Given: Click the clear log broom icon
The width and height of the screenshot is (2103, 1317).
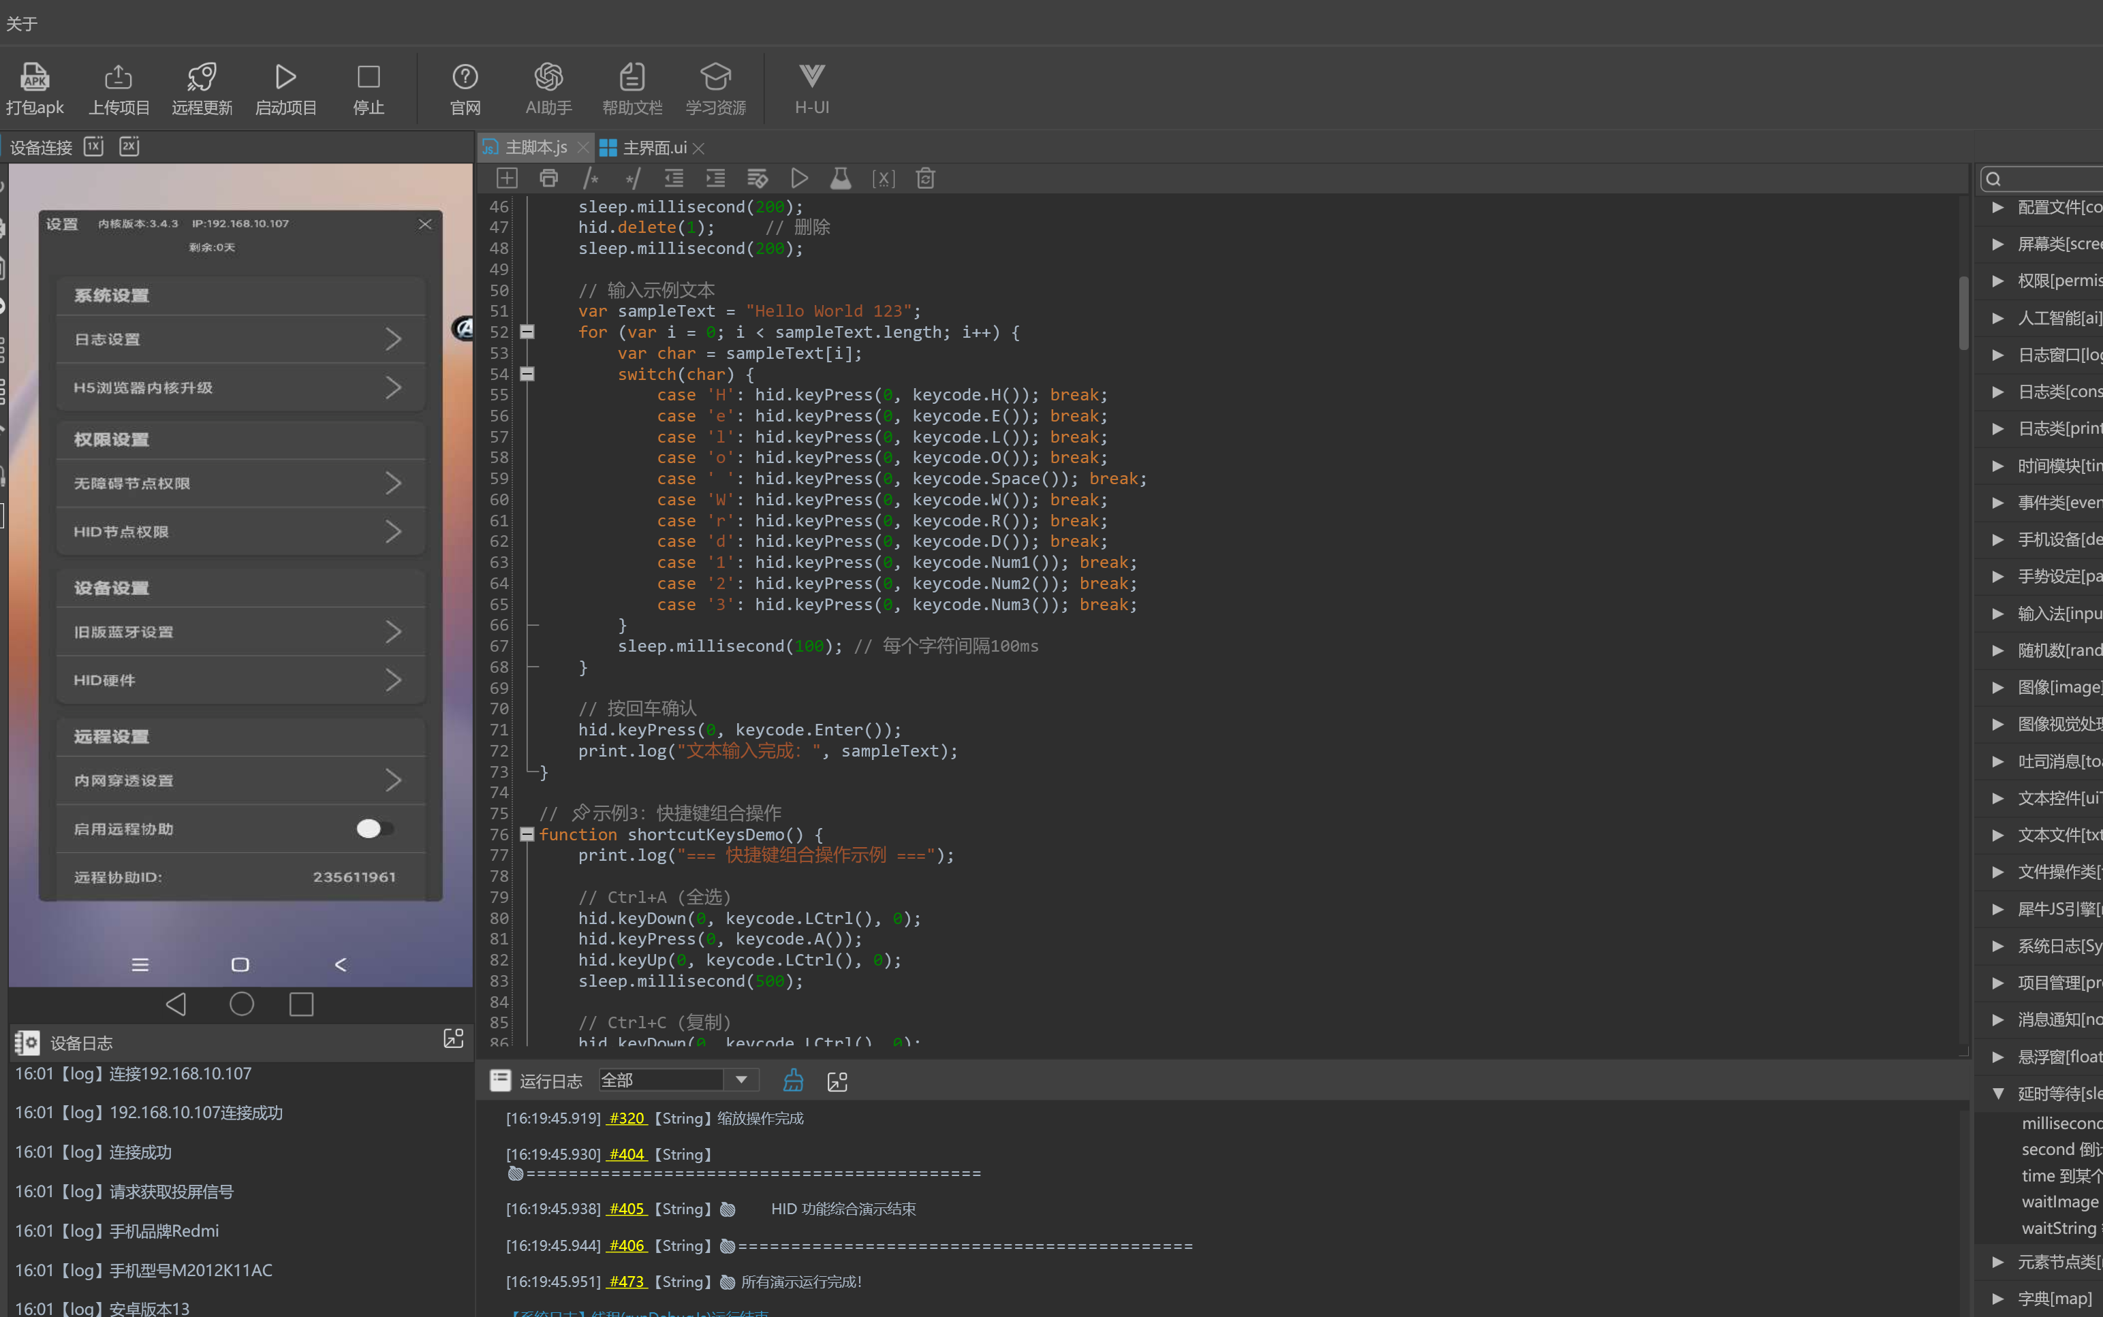Looking at the screenshot, I should 793,1081.
